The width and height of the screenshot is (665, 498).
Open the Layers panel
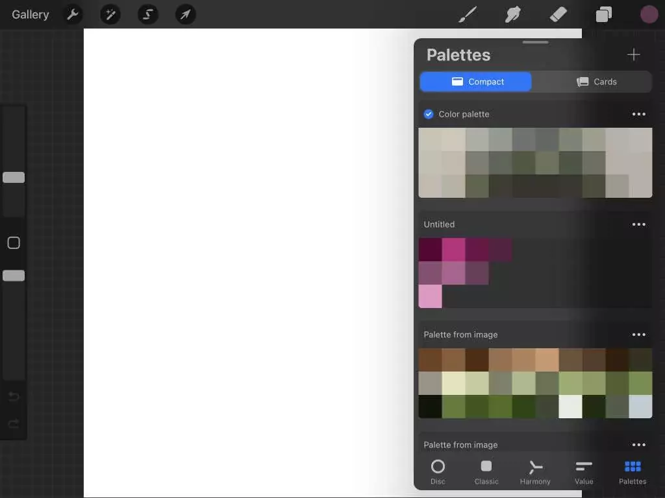[603, 14]
